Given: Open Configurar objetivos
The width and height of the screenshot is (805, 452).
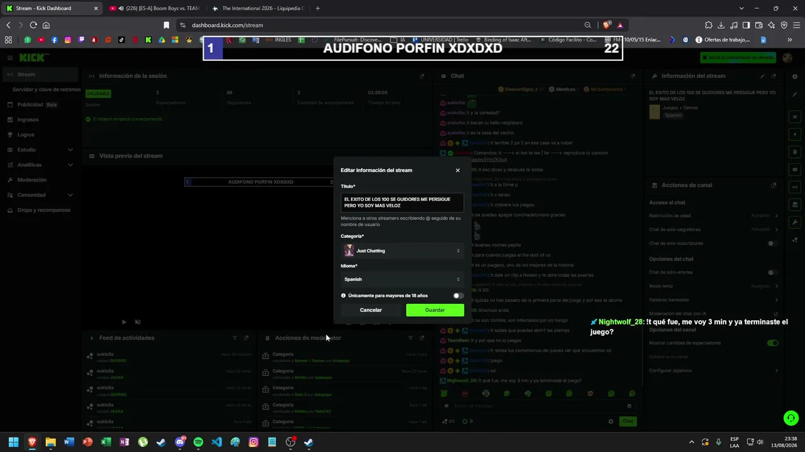Looking at the screenshot, I should point(714,370).
